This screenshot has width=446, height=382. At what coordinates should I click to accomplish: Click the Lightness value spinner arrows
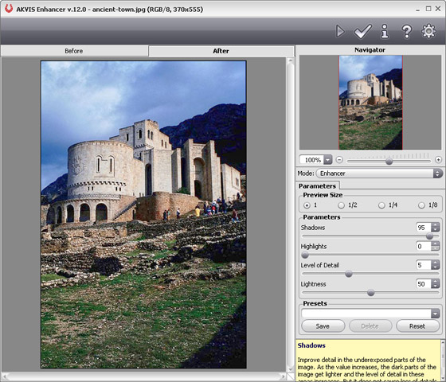pos(435,283)
